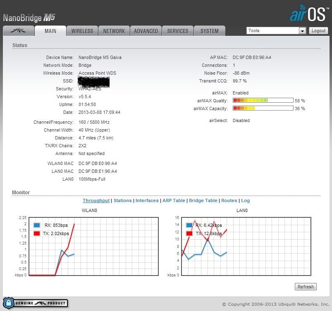332x311 pixels.
Task: Select the '58 %' quality percentage
Action: [300, 101]
